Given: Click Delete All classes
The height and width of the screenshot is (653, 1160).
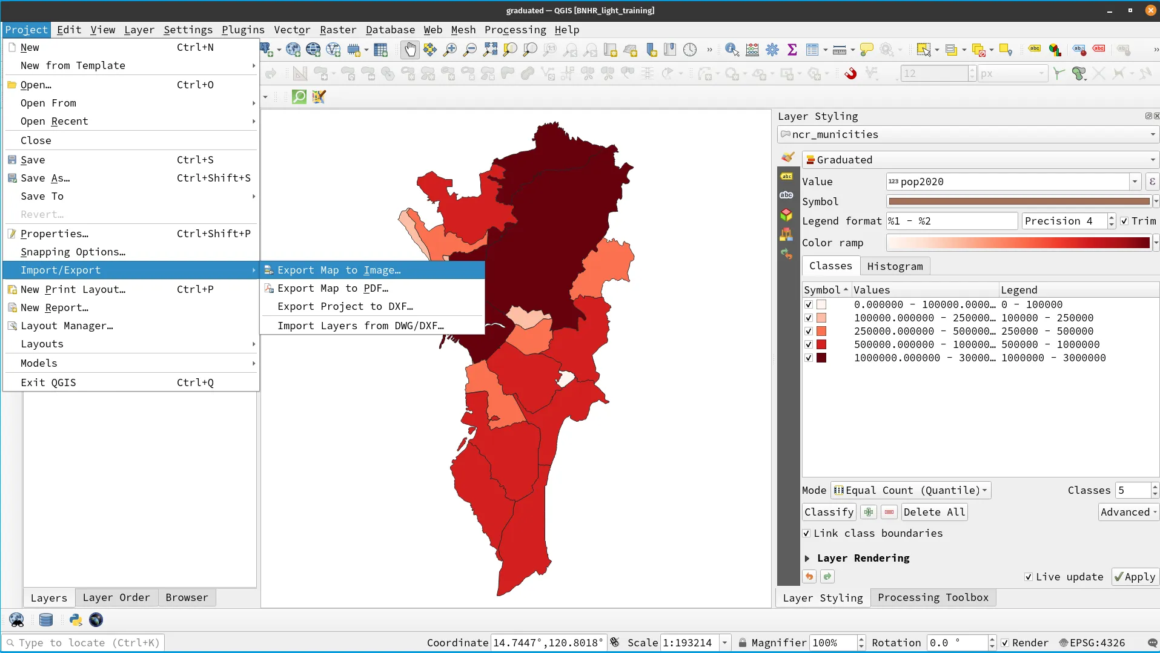Looking at the screenshot, I should [933, 511].
